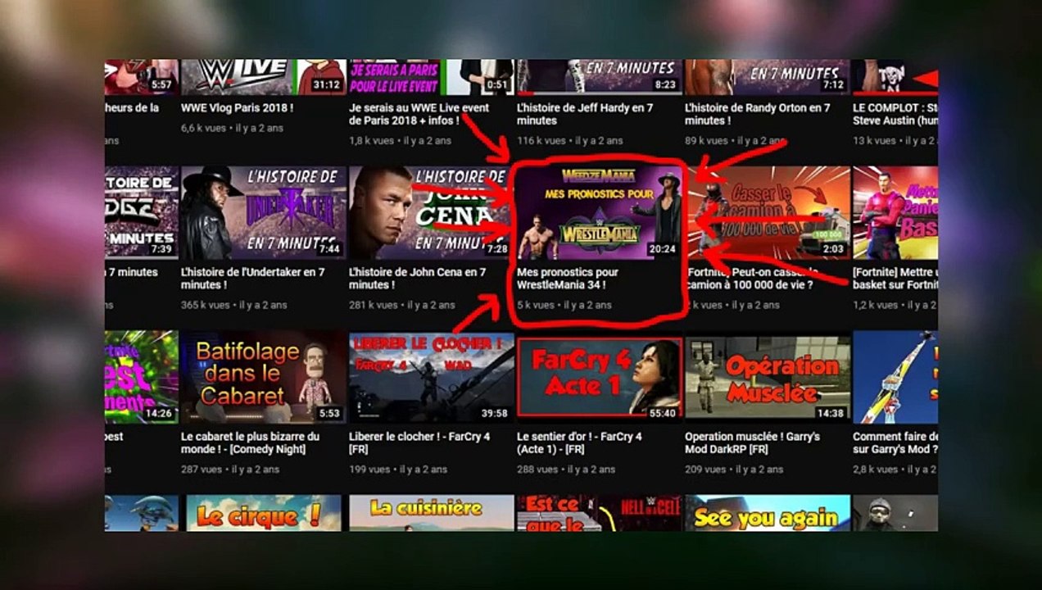
Task: Open "Comment faire" Garry's Mod video title
Action: 895,442
